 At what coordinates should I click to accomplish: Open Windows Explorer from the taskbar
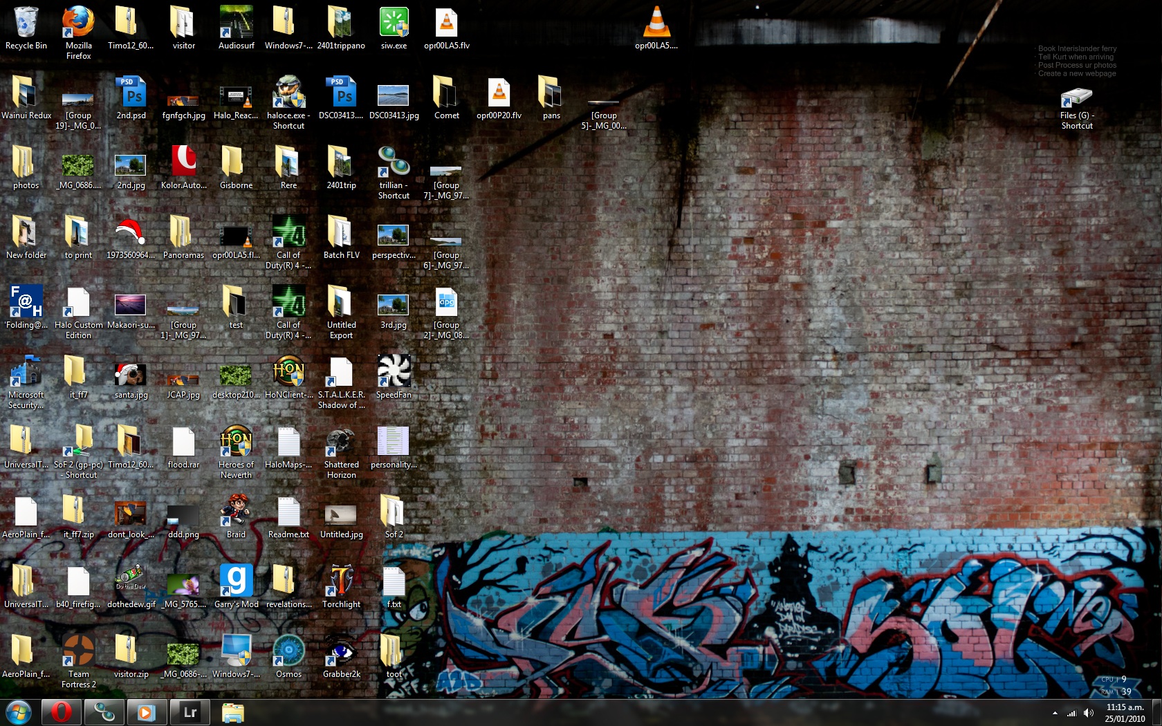pyautogui.click(x=232, y=712)
